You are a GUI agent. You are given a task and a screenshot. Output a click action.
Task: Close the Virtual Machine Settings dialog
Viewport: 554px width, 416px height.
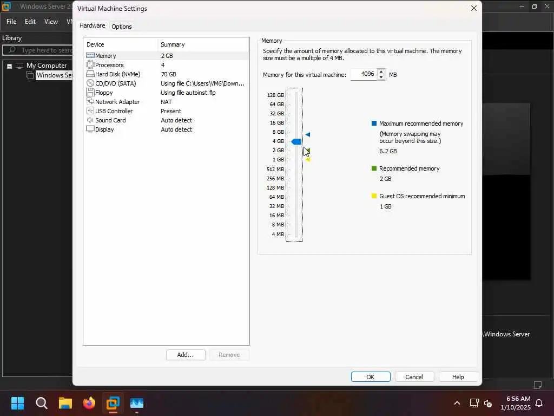point(474,8)
